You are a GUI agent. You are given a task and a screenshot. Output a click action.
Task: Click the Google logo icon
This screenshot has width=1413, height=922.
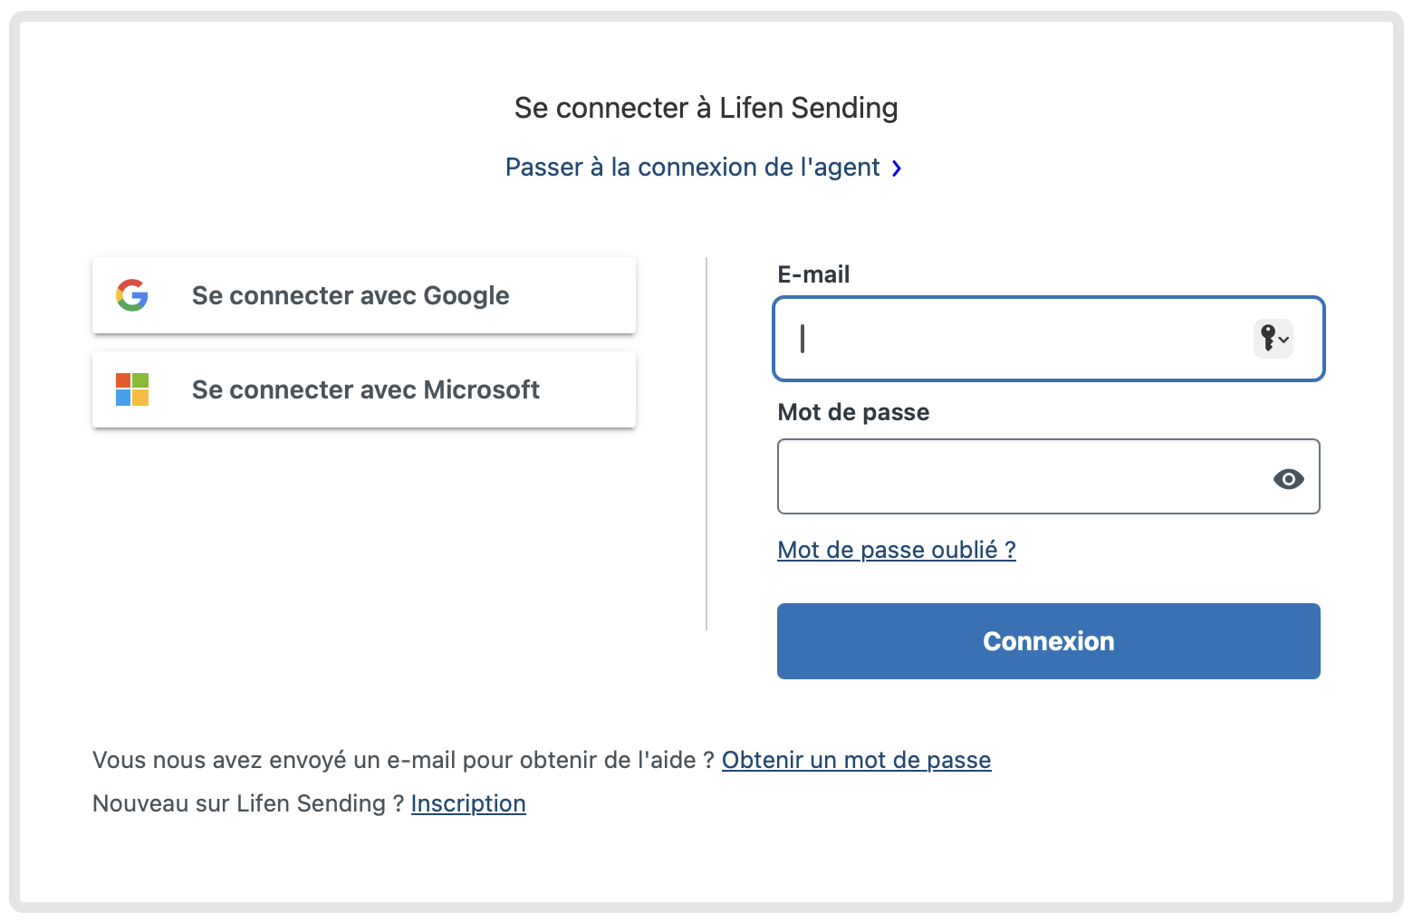click(x=131, y=295)
